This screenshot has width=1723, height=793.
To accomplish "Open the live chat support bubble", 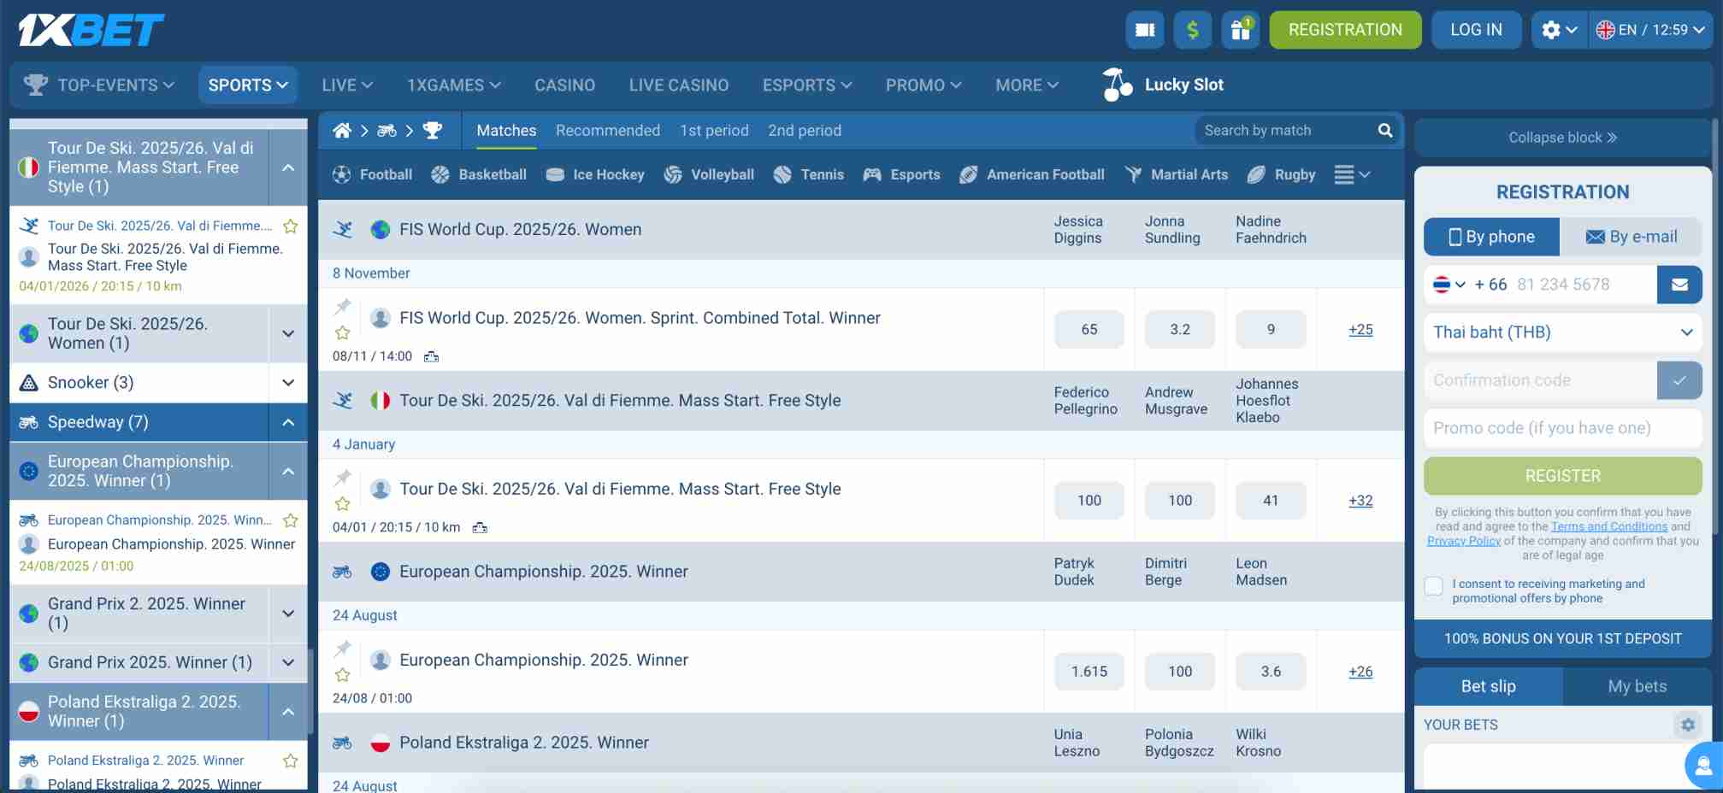I will (1703, 766).
